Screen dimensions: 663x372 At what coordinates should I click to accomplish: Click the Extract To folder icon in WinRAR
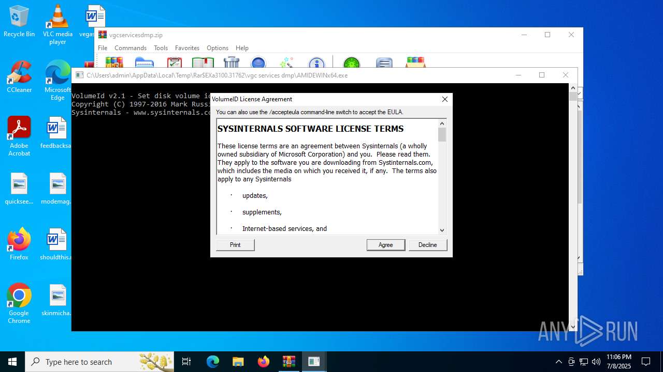point(145,62)
